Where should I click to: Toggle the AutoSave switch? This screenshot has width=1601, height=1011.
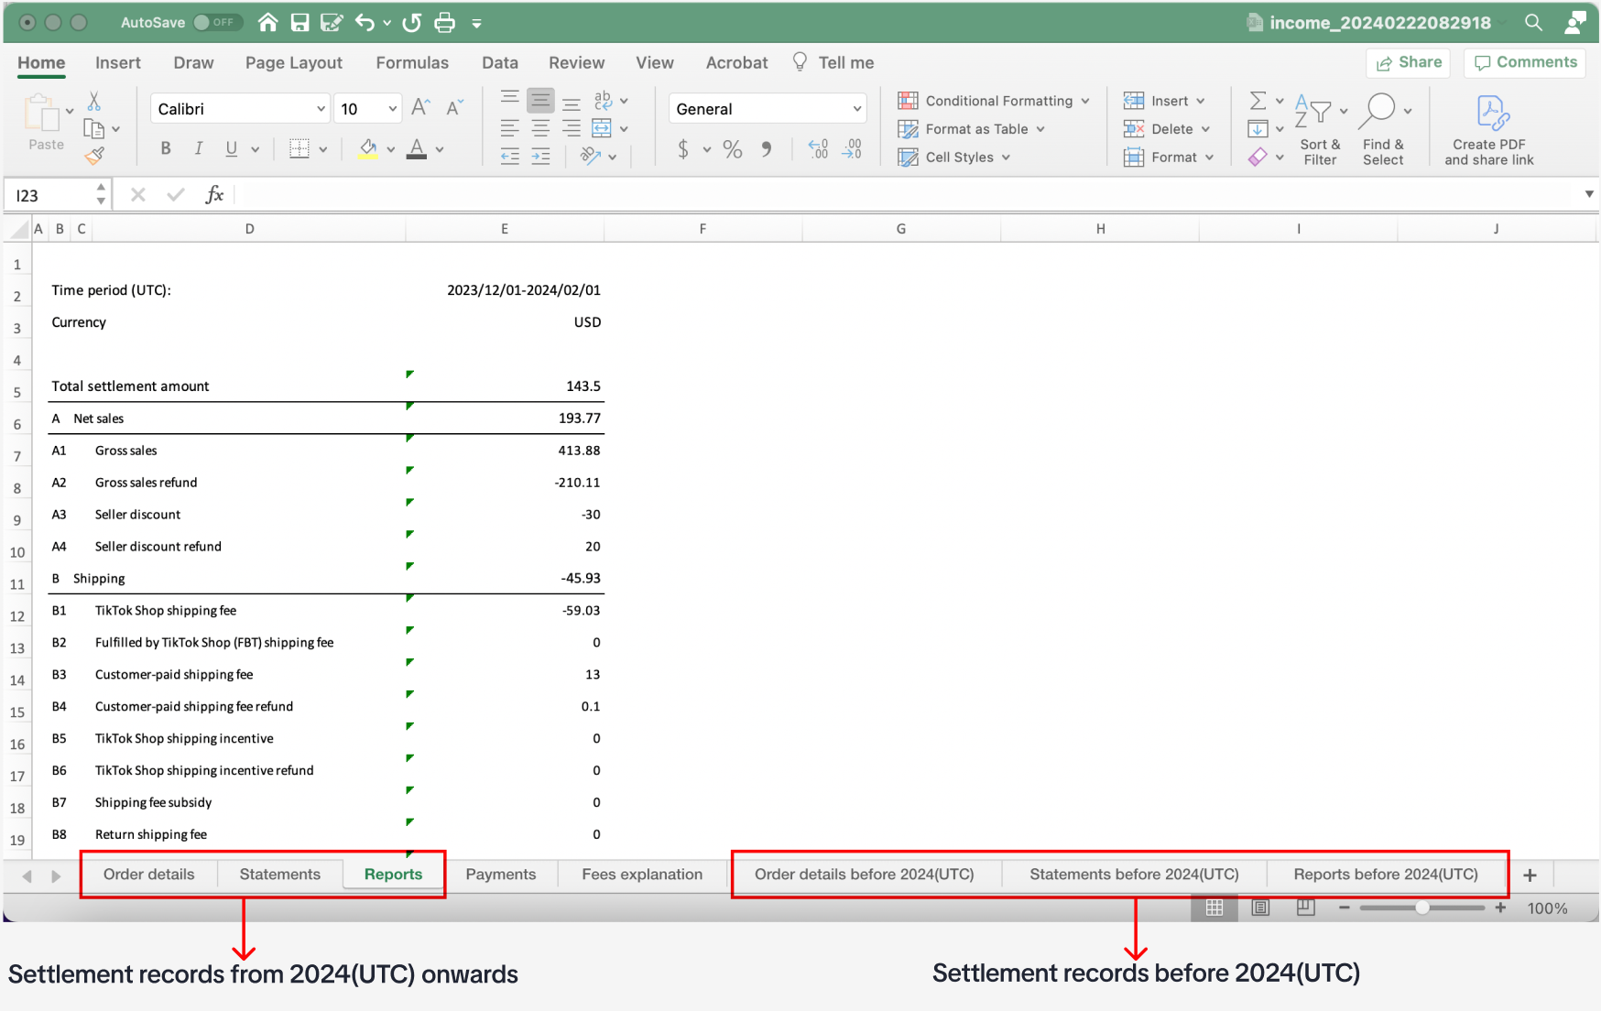pyautogui.click(x=216, y=23)
